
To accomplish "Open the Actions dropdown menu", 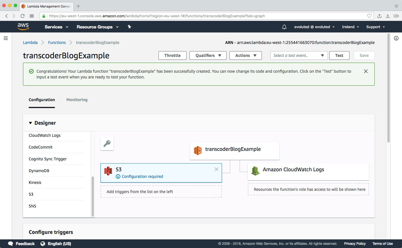I will pos(246,55).
